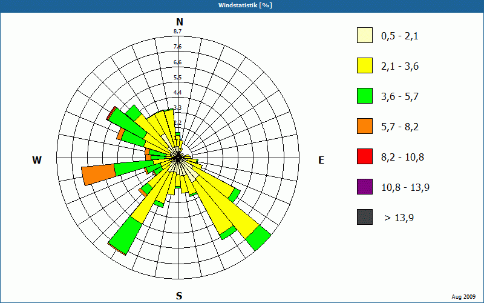The width and height of the screenshot is (484, 303).
Task: Click the cream 0,5 - 2,1 legend swatch
Action: [365, 35]
